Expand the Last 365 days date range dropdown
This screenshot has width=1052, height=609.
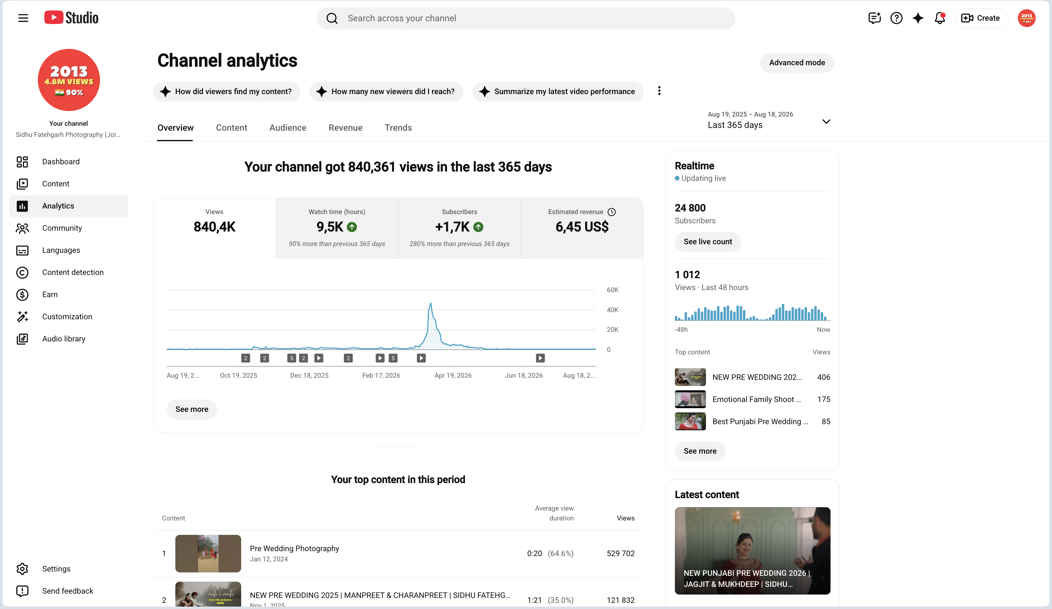click(x=768, y=120)
